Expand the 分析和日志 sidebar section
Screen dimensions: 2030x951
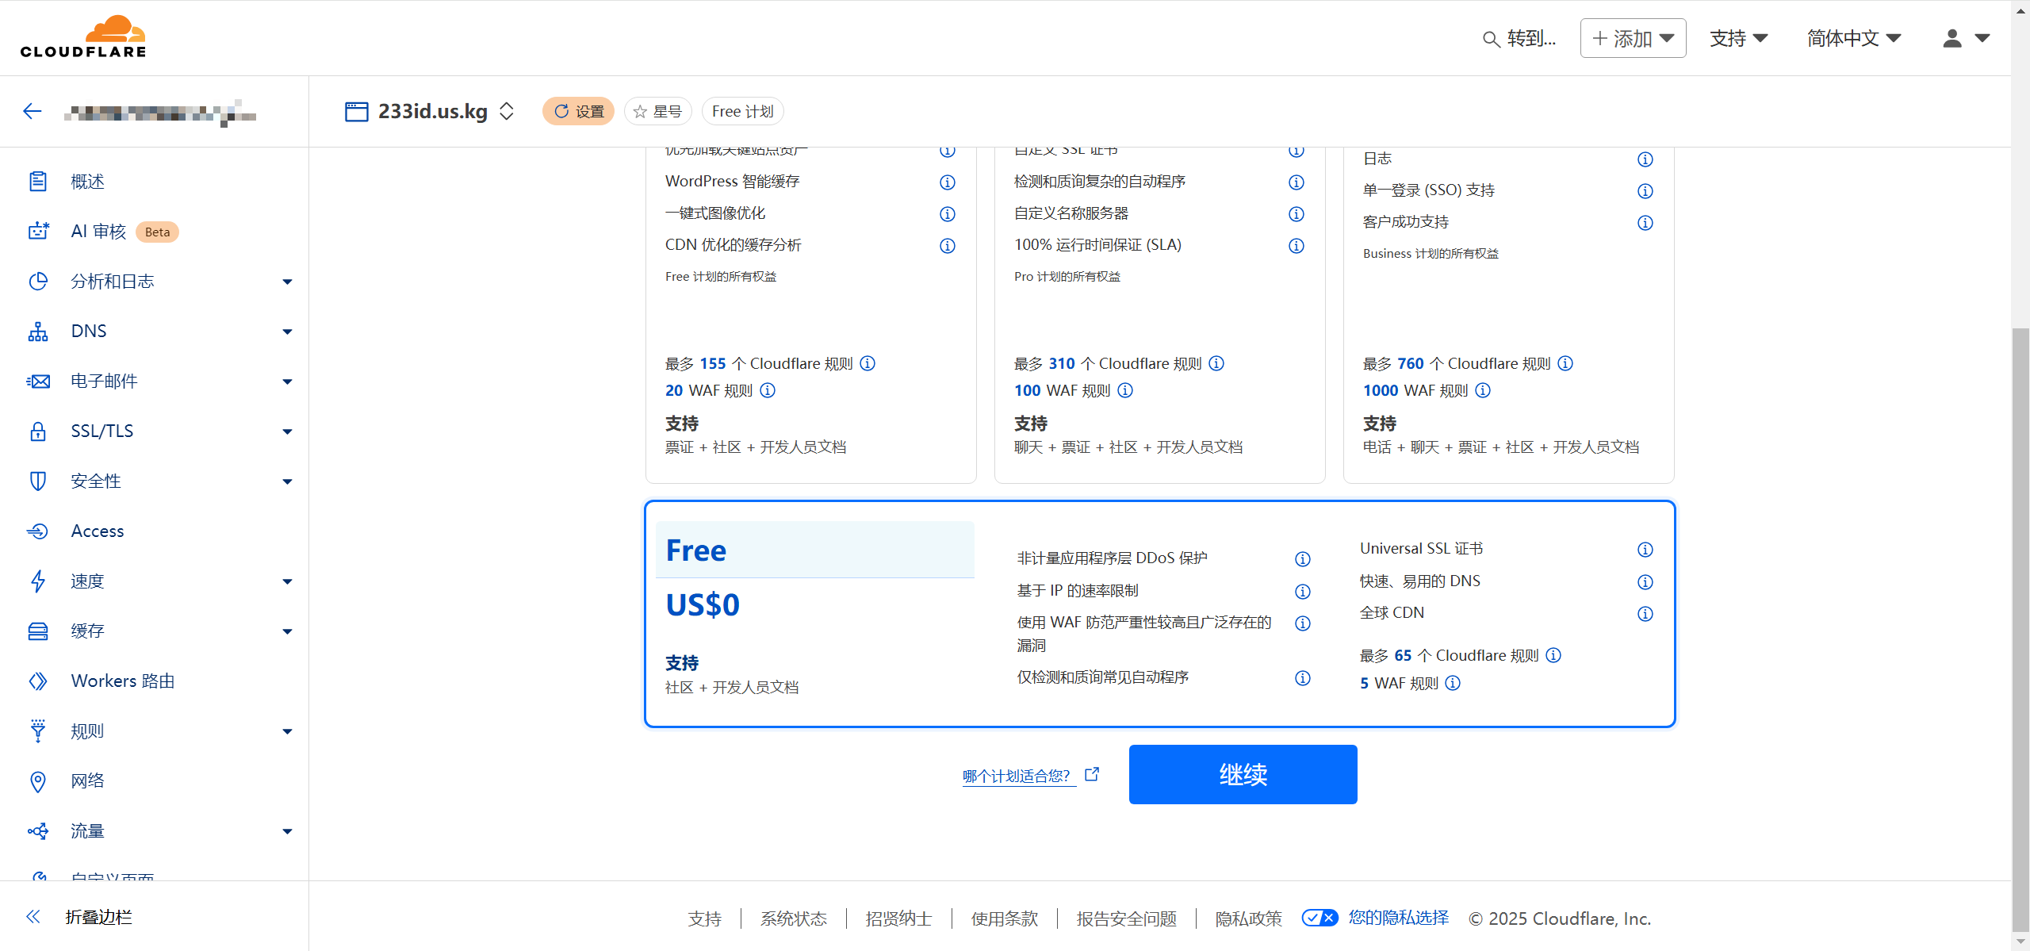pyautogui.click(x=288, y=282)
